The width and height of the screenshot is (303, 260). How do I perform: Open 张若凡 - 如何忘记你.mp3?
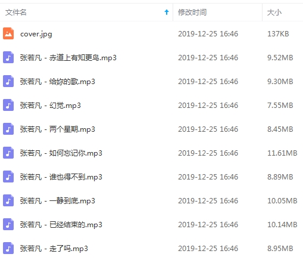(61, 153)
